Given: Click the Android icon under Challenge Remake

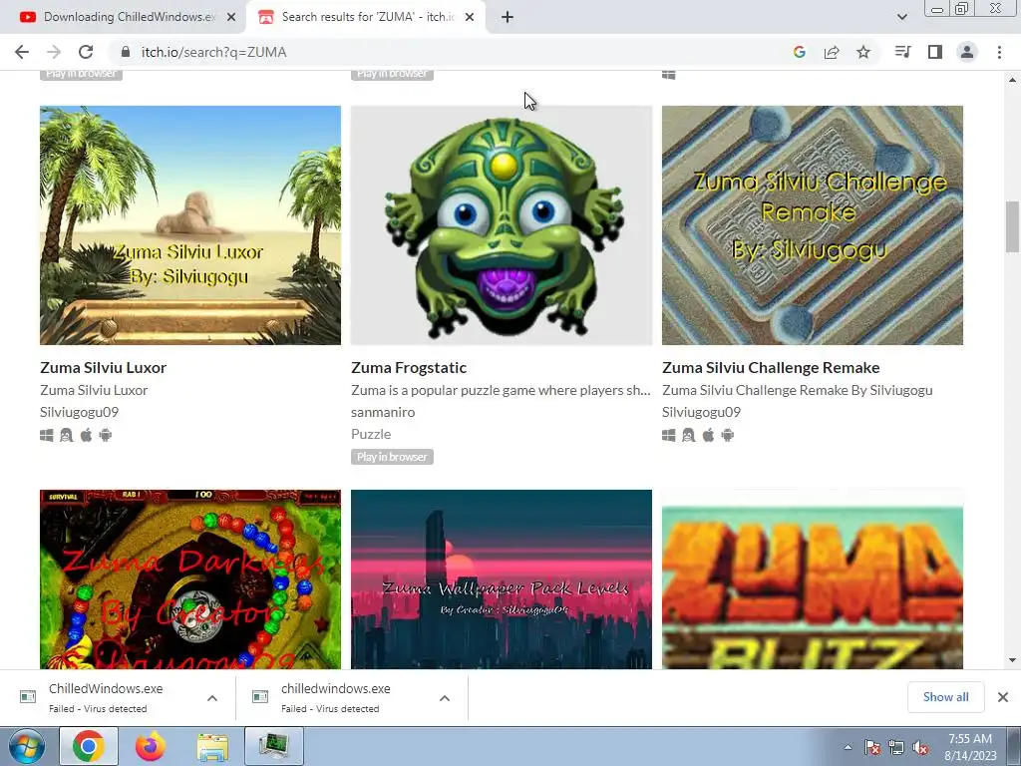Looking at the screenshot, I should pos(728,435).
